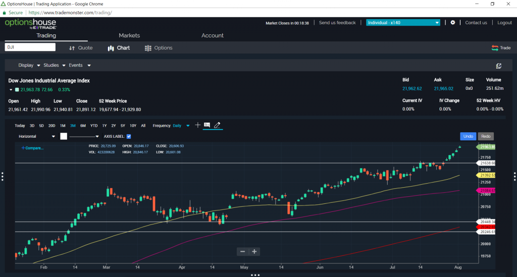Click the candlestick Chart icon
This screenshot has width=517, height=277.
(x=111, y=48)
